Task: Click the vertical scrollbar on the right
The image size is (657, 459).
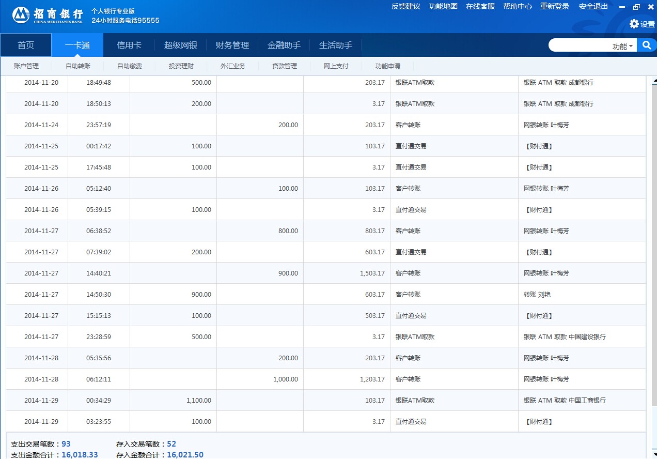Action: 653,258
